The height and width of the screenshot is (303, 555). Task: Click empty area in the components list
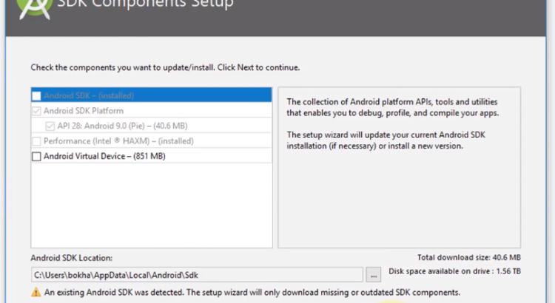[148, 207]
